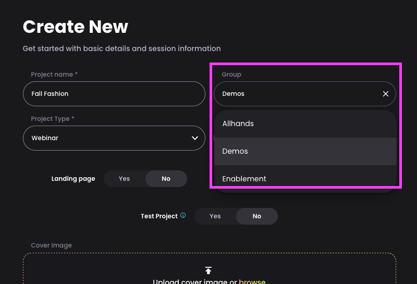Viewport: 417px width, 284px height.
Task: Click the cover image upload drop area
Action: [210, 268]
